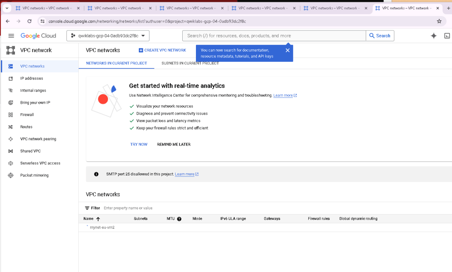Click the browser address bar URL
Screen dimensions: 452x272
[x=147, y=21]
